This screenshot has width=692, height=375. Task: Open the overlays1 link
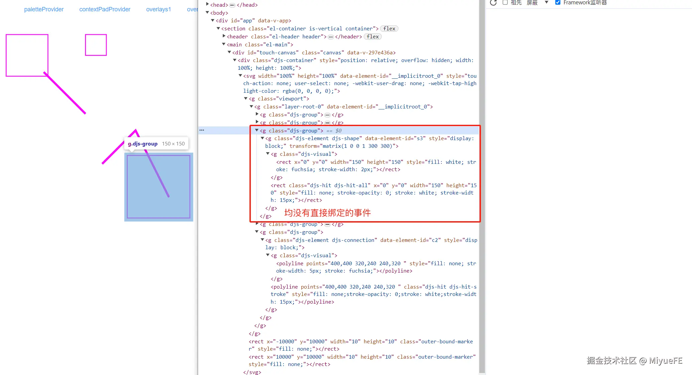(158, 9)
